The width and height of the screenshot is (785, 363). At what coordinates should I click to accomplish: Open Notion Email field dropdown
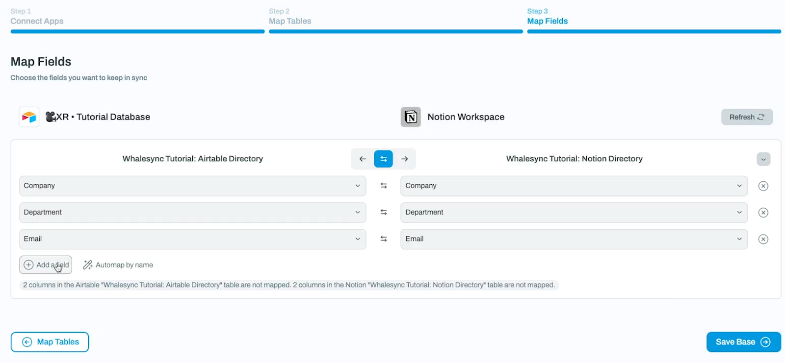click(x=574, y=239)
